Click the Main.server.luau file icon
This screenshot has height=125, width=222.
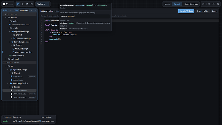coord(12,94)
